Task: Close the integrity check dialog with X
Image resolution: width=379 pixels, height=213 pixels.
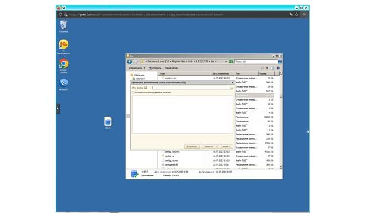Action: 233,83
